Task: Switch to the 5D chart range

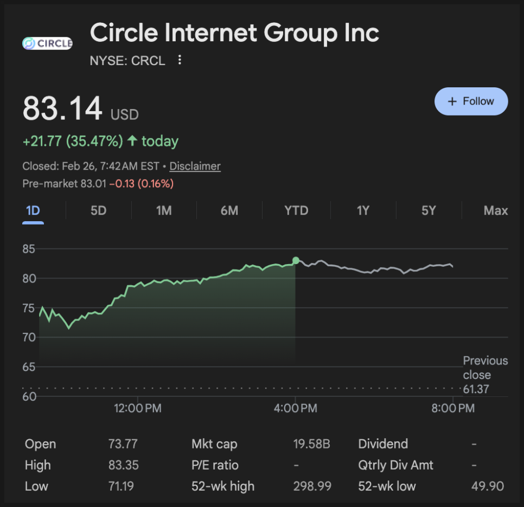Action: [x=98, y=210]
